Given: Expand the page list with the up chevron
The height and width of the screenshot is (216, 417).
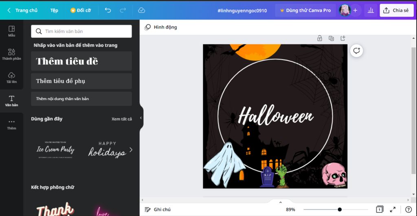Looking at the screenshot, I should pos(280,203).
